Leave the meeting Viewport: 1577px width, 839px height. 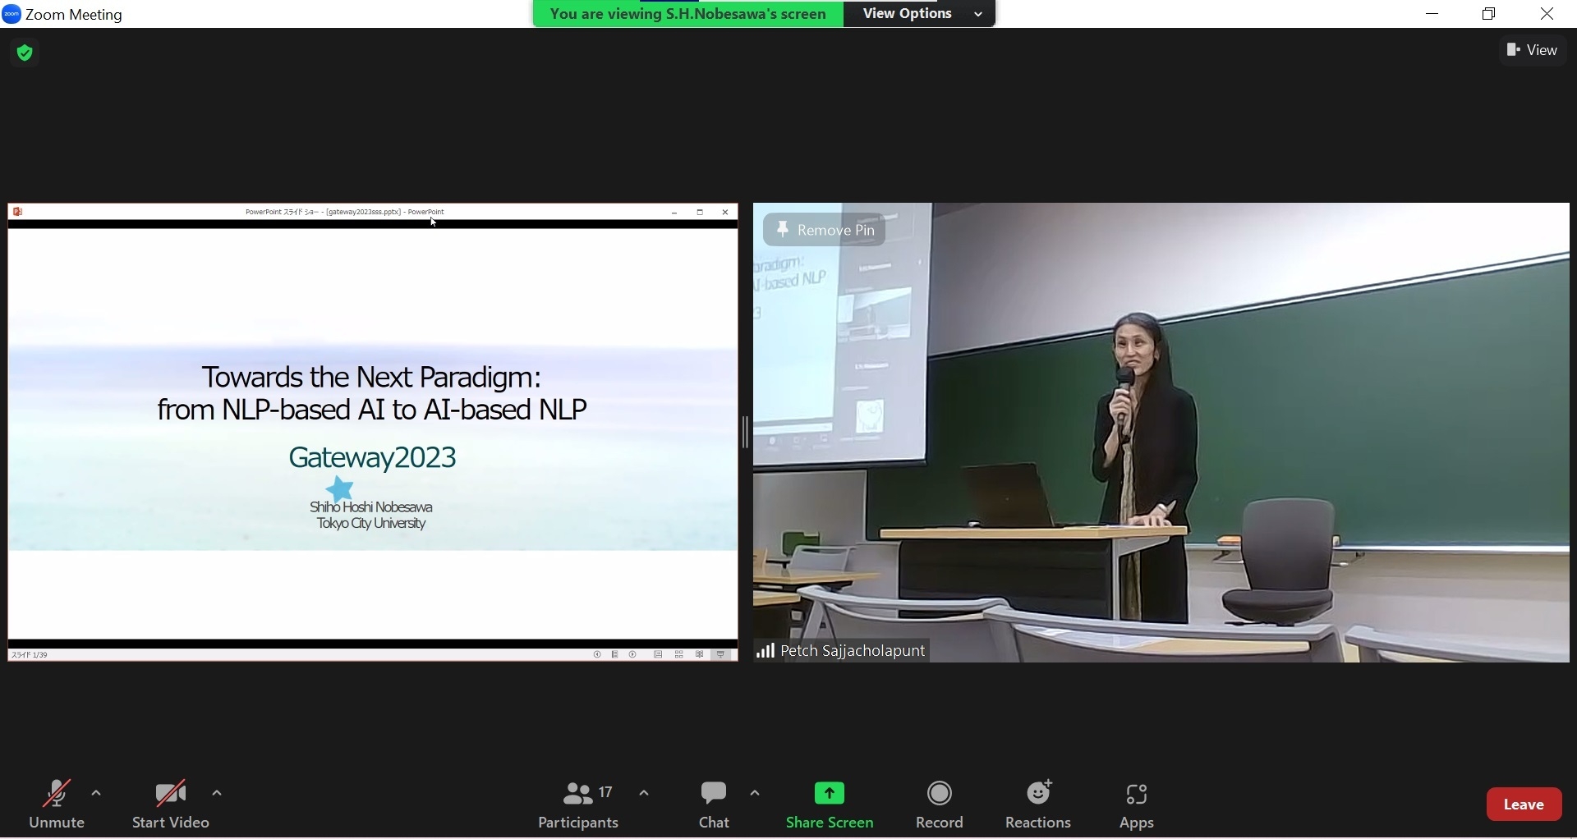1525,805
